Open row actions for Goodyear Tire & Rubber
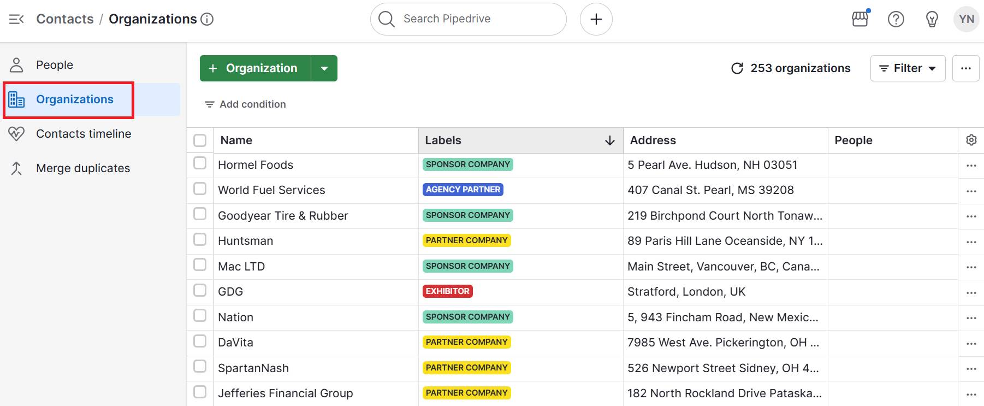The width and height of the screenshot is (984, 406). (x=971, y=216)
